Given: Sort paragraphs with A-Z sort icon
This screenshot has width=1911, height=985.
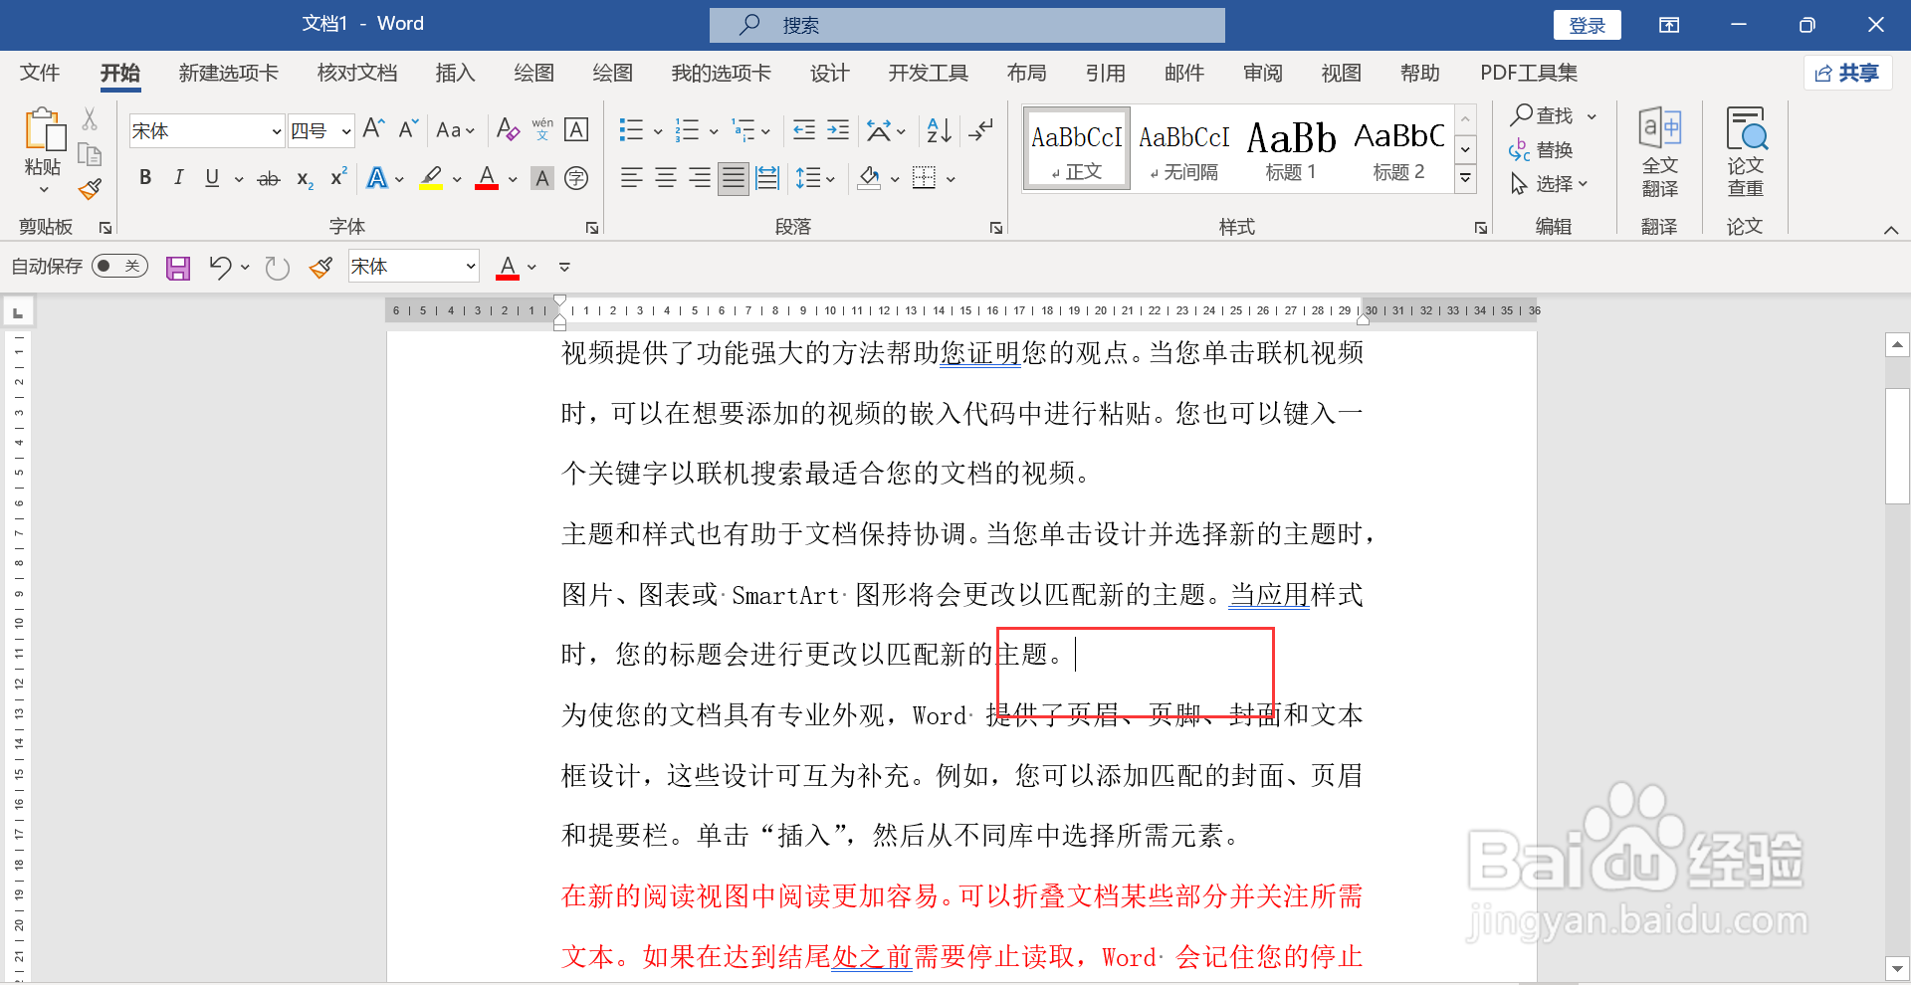Looking at the screenshot, I should [939, 130].
